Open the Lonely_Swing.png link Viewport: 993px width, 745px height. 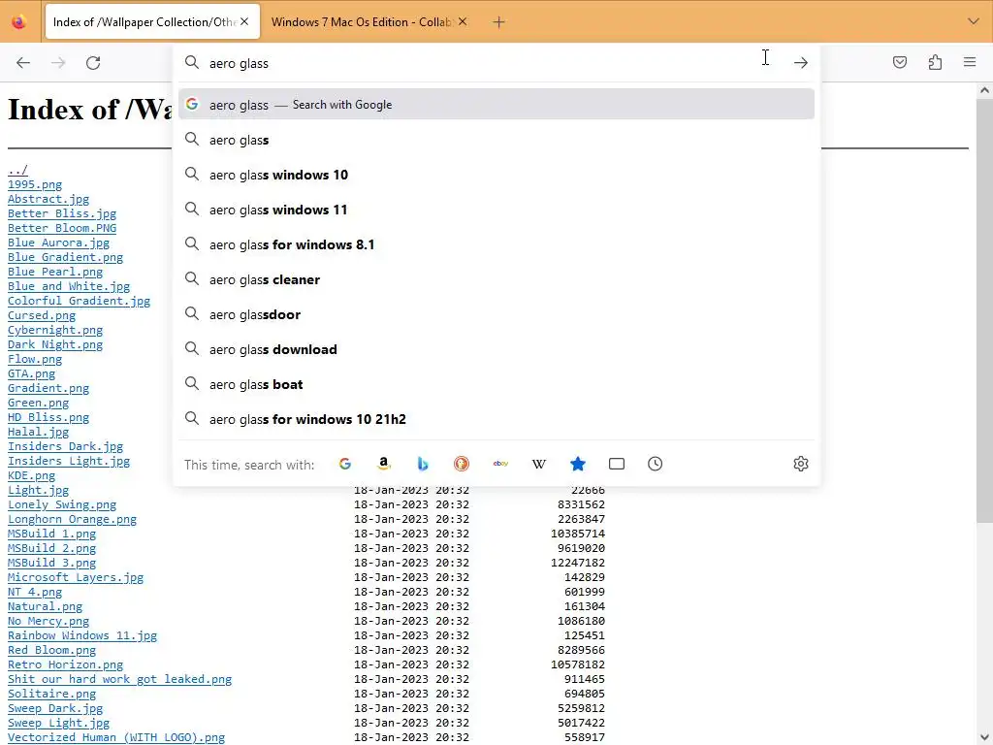tap(62, 504)
